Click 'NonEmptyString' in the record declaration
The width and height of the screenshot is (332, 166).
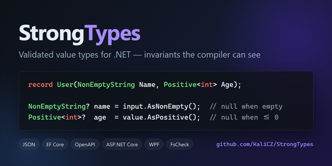[x=106, y=85]
